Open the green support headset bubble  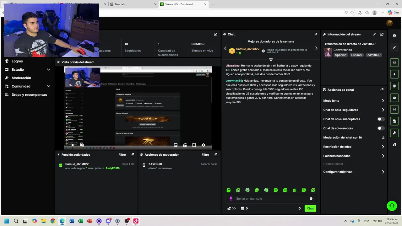coord(392,206)
